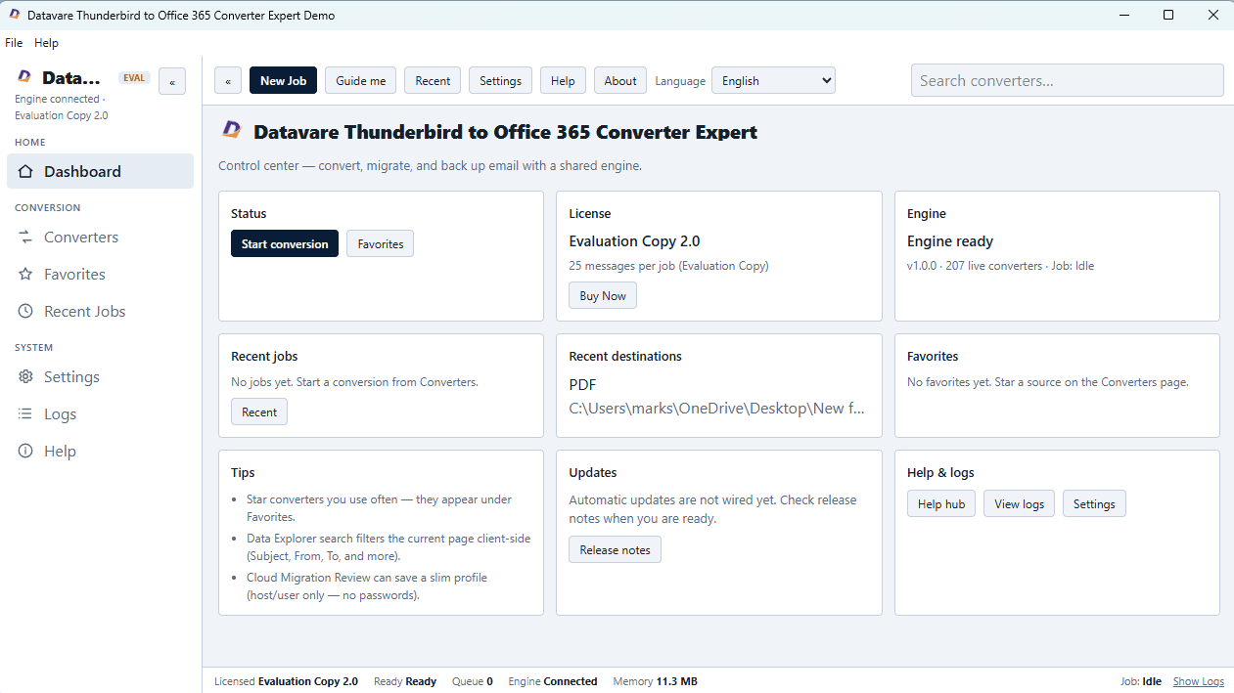Click the Recent Jobs clock icon
This screenshot has height=693, width=1234.
[25, 312]
